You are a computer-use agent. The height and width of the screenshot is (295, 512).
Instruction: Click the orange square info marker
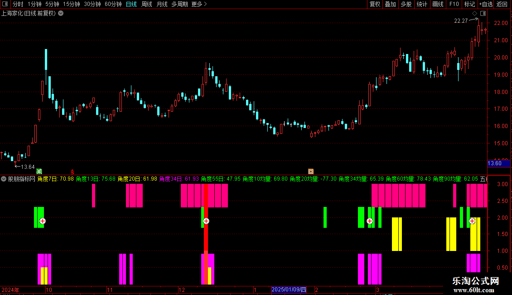tap(310, 172)
